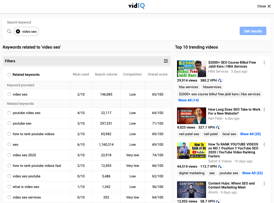Open the Neil Patel video thumbnail
Image resolution: width=274 pixels, height=203 pixels.
(192, 116)
